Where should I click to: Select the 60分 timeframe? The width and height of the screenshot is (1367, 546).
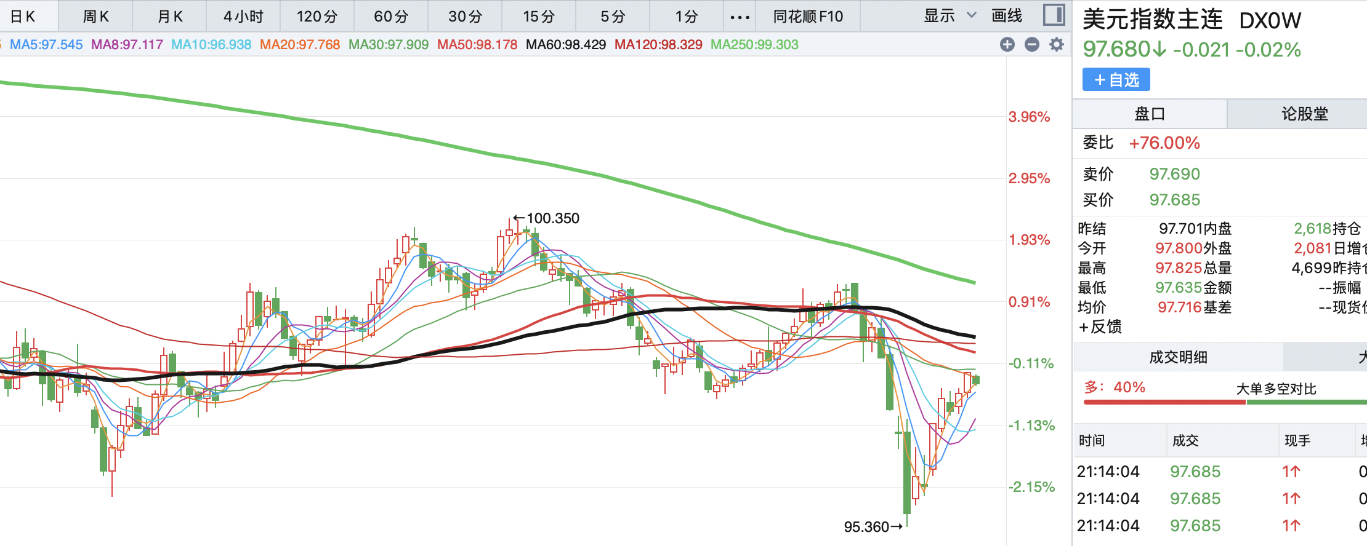point(391,17)
